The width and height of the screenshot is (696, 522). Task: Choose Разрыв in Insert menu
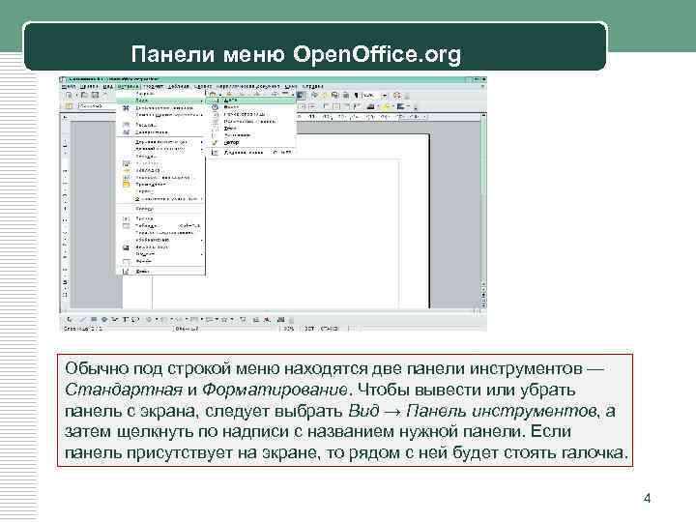tap(160, 94)
